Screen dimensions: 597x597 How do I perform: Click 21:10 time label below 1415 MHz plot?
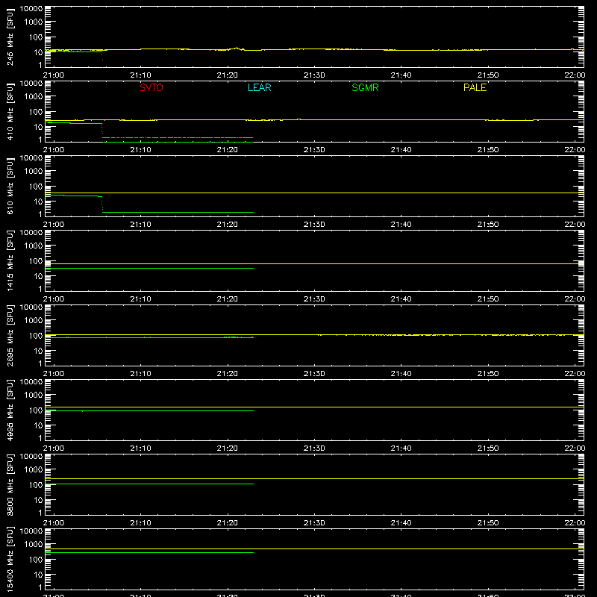point(140,299)
